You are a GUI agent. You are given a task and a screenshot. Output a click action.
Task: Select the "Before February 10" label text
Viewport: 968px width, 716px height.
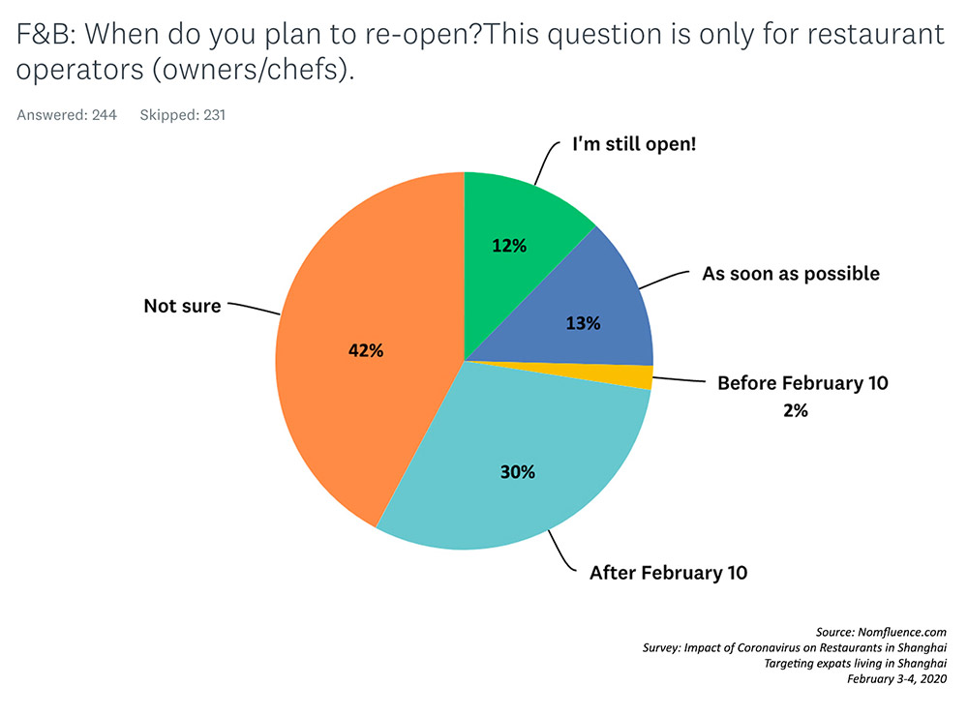[x=802, y=383]
